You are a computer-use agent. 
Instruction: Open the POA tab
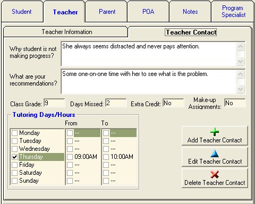[148, 12]
